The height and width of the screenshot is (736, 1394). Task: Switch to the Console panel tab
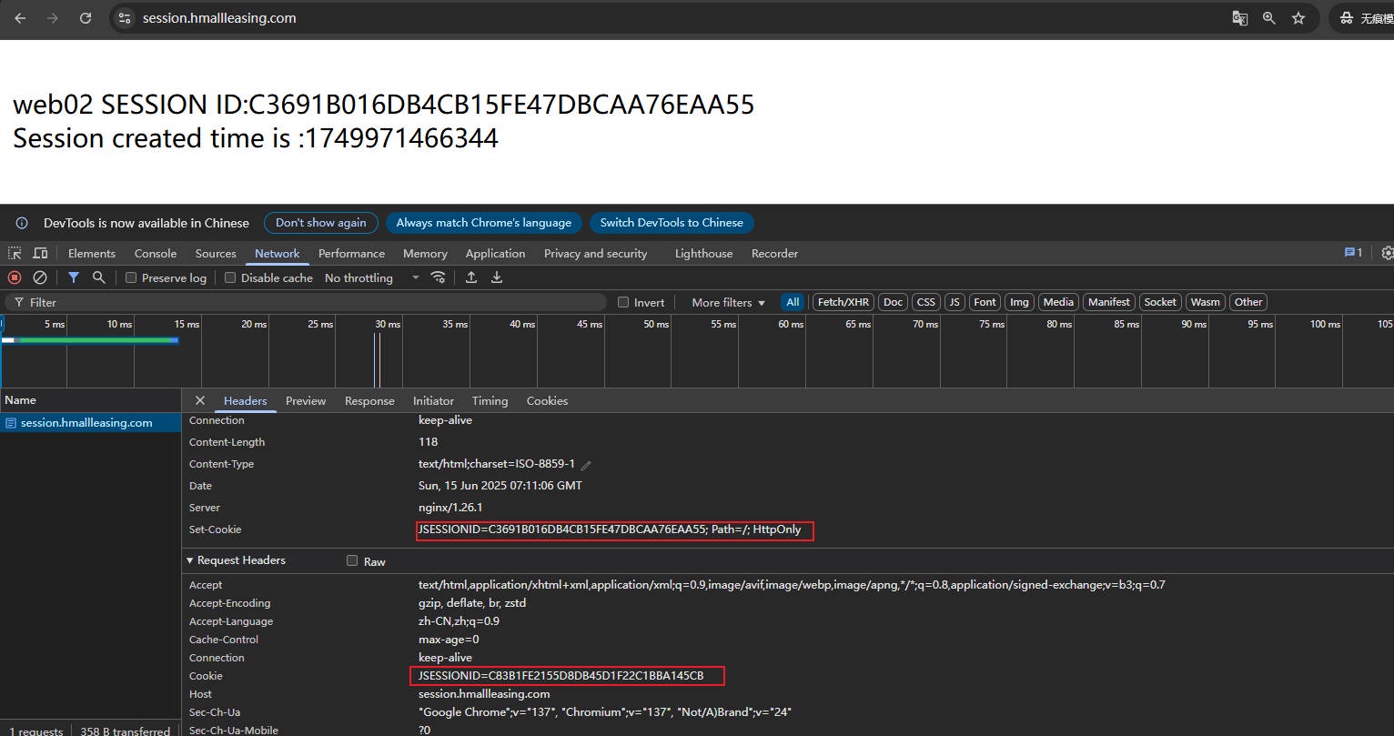156,253
